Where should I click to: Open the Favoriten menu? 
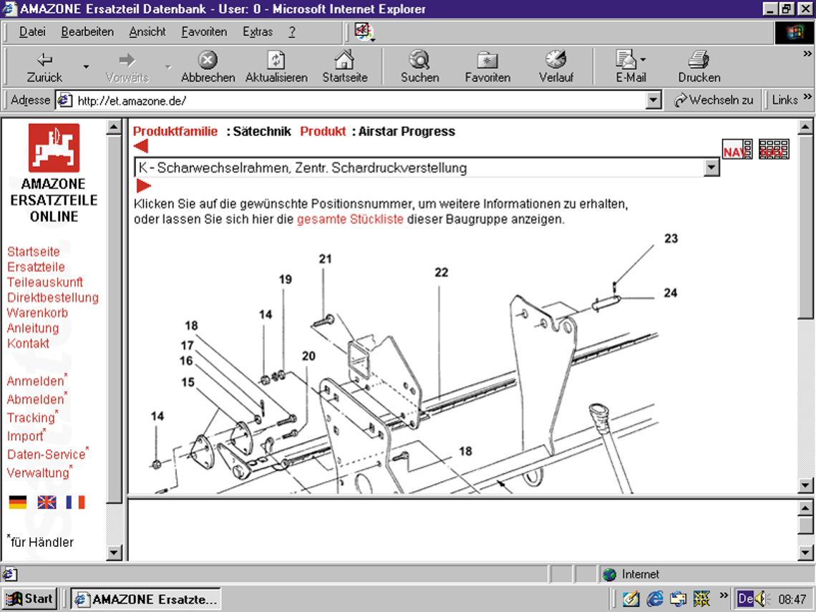coord(204,31)
